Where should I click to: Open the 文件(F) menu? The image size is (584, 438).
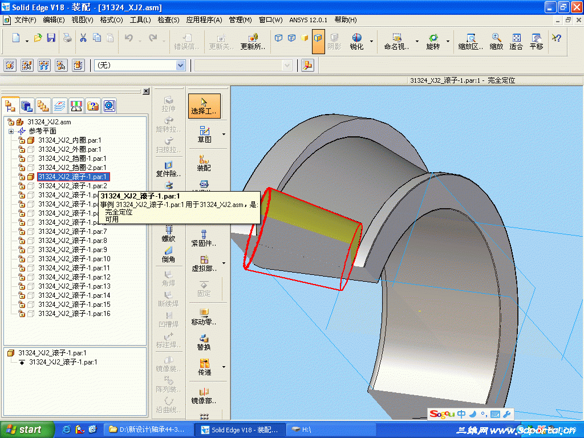[25, 20]
